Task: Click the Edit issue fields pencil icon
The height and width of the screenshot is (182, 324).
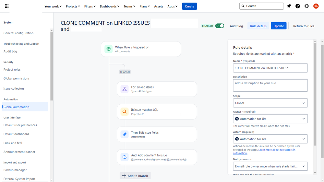Action: tap(125, 134)
